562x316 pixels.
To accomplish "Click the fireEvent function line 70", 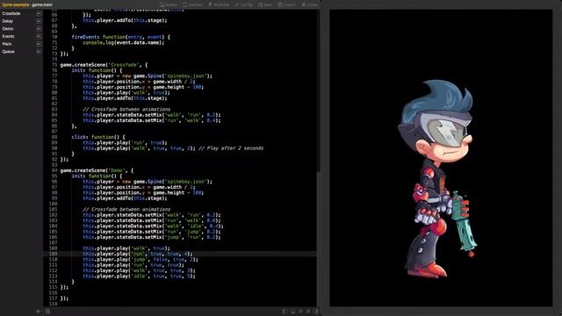I will tap(121, 37).
